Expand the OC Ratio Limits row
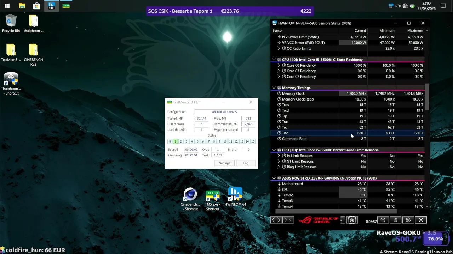453x254 pixels. (279, 48)
